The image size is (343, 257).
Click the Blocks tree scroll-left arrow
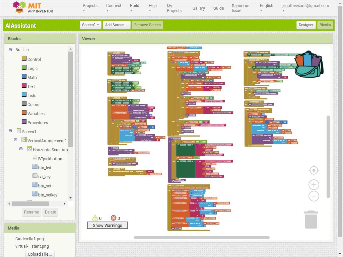9,203
